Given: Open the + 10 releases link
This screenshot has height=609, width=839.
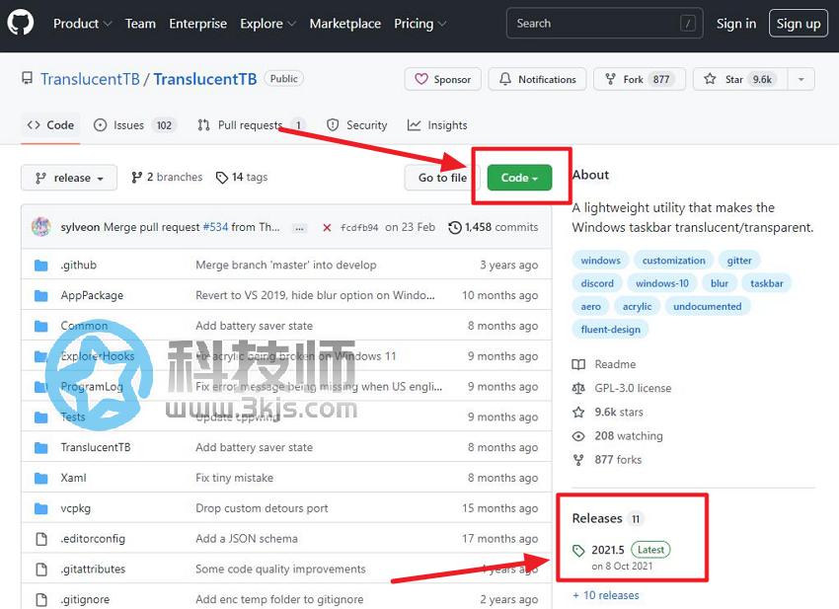Looking at the screenshot, I should 606,595.
